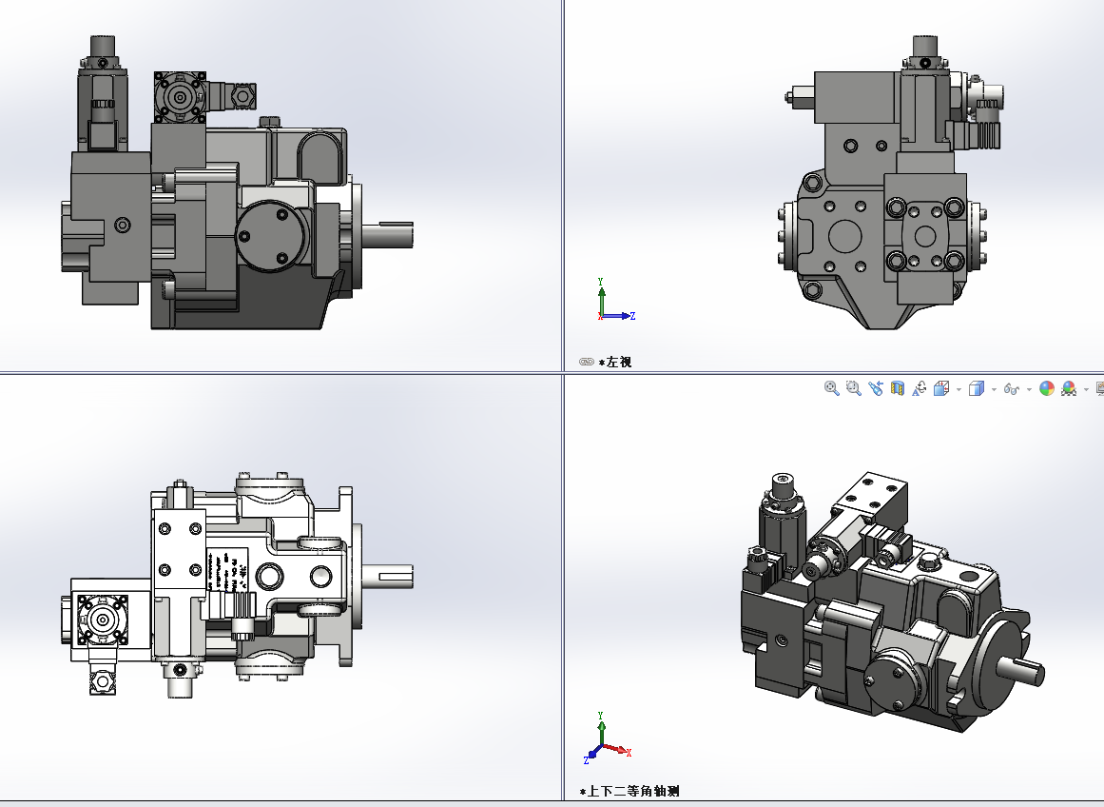Expand the Hide/Show Items dropdown arrow

(x=1030, y=389)
